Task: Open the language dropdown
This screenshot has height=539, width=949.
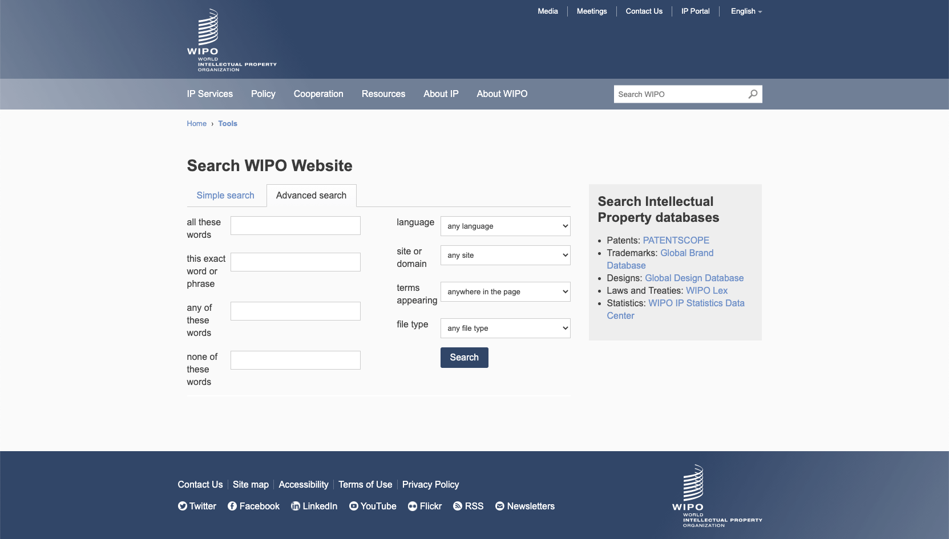Action: [506, 226]
